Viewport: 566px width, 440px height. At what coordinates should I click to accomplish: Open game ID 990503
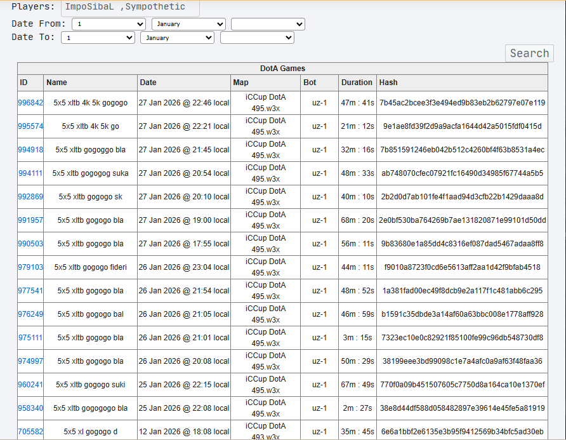click(x=30, y=244)
